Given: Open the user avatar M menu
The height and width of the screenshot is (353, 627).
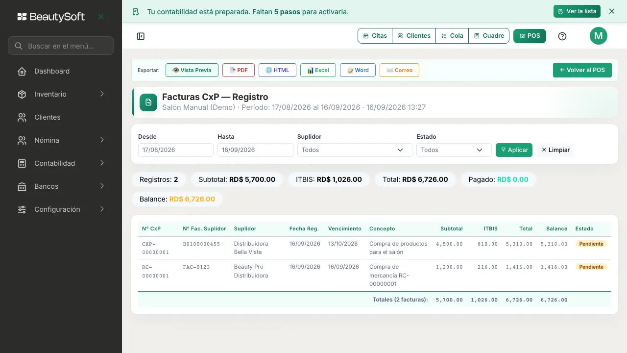Looking at the screenshot, I should point(598,36).
